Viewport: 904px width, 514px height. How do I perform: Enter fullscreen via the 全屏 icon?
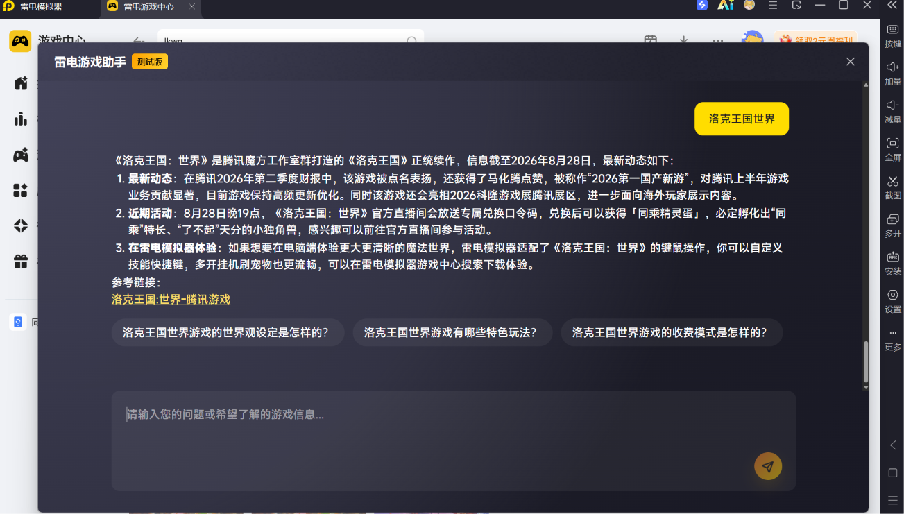click(x=893, y=150)
